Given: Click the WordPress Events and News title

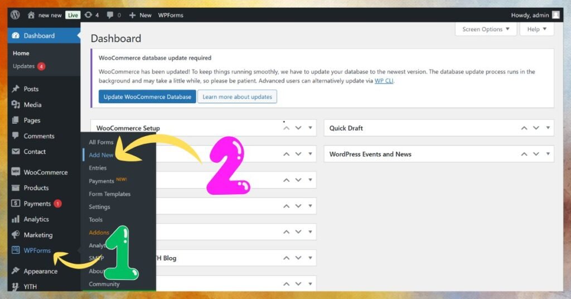Looking at the screenshot, I should point(370,154).
